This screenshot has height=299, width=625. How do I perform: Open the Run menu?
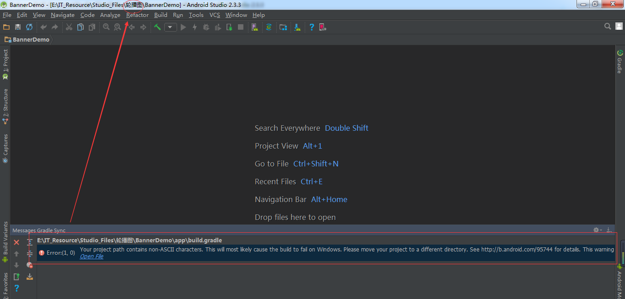(178, 15)
